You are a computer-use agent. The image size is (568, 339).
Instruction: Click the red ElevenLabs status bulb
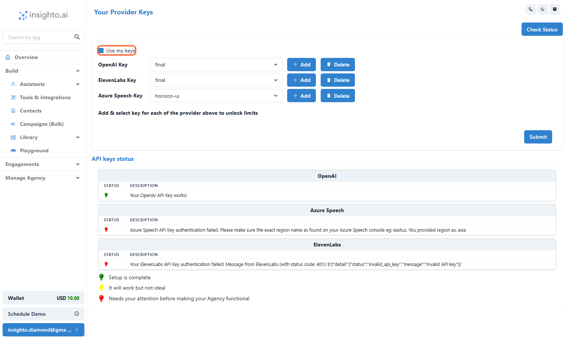pyautogui.click(x=106, y=264)
